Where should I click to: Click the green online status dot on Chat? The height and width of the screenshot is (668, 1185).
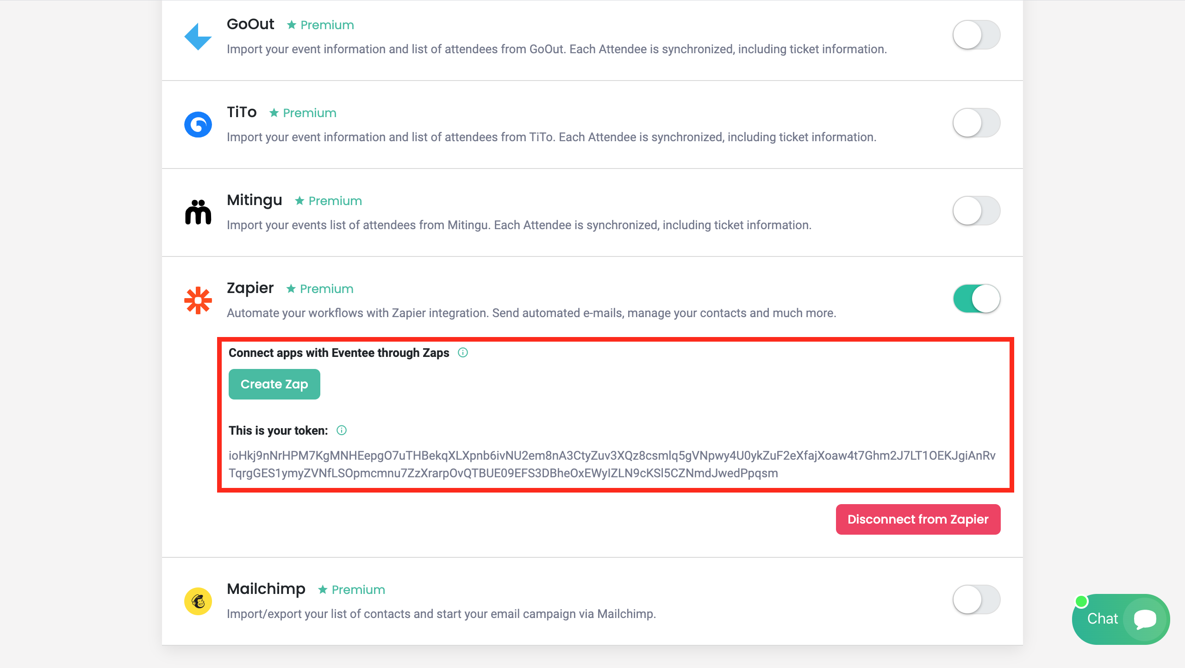(x=1081, y=601)
